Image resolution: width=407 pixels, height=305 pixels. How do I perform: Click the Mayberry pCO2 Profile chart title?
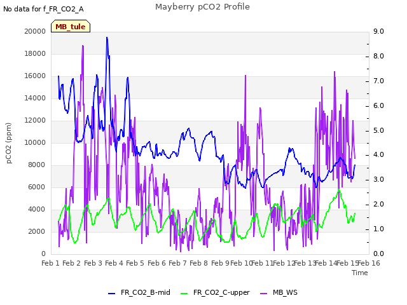point(202,7)
